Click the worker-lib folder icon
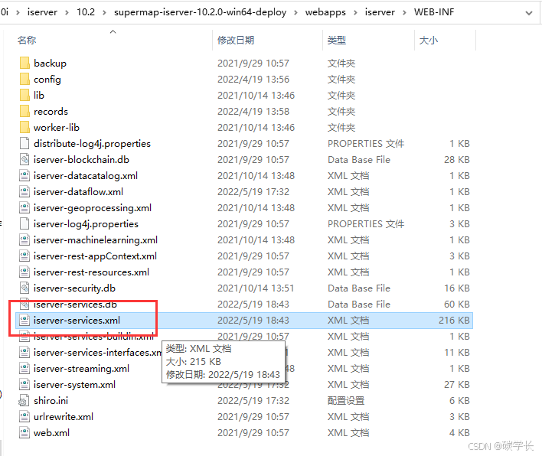Viewport: 542px width, 456px height. (x=24, y=127)
